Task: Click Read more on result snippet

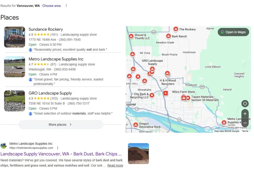Action: click(x=115, y=165)
